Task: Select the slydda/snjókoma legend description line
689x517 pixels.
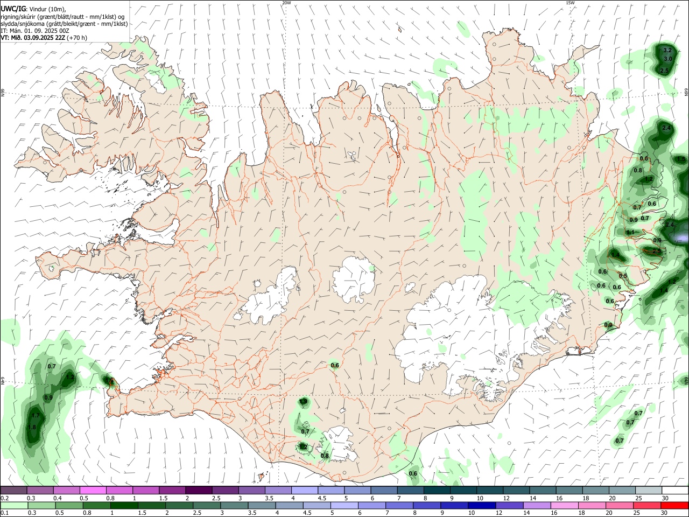Action: tap(64, 24)
